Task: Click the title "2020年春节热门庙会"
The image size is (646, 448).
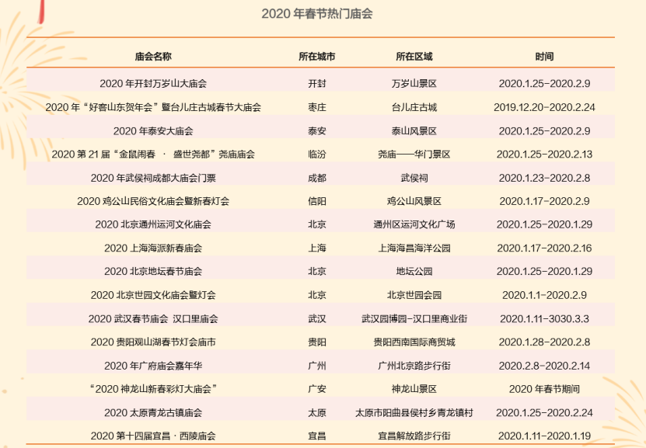Action: point(323,14)
